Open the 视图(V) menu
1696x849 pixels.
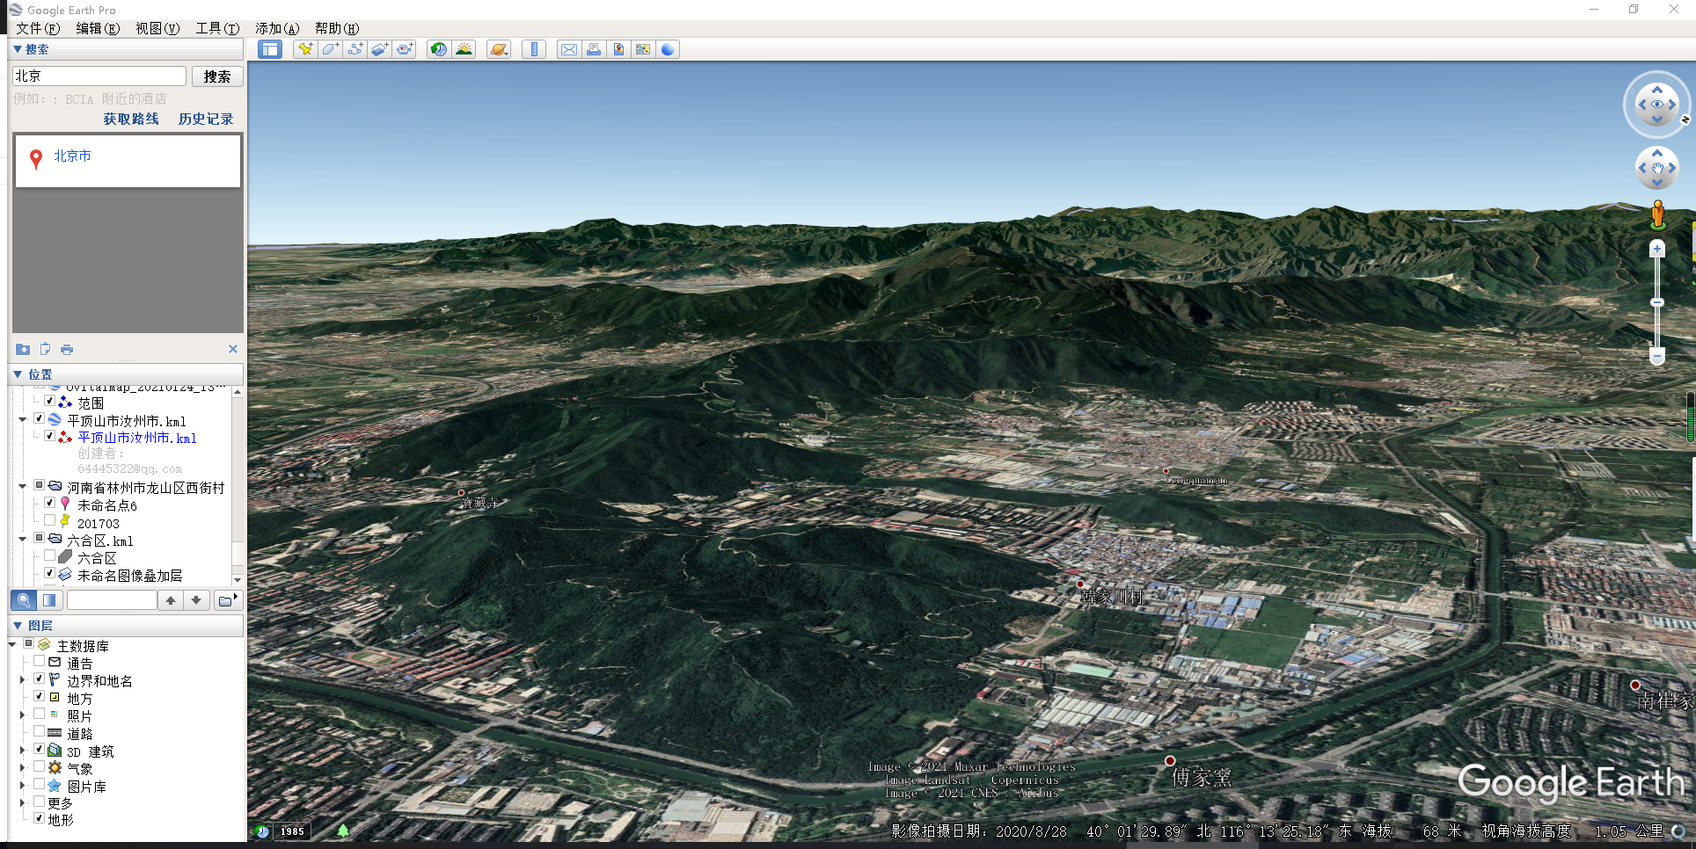tap(157, 28)
